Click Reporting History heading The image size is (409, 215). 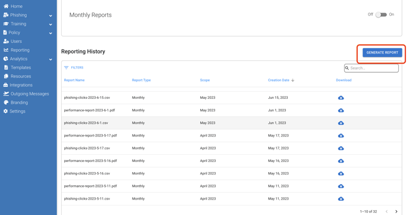tap(83, 51)
